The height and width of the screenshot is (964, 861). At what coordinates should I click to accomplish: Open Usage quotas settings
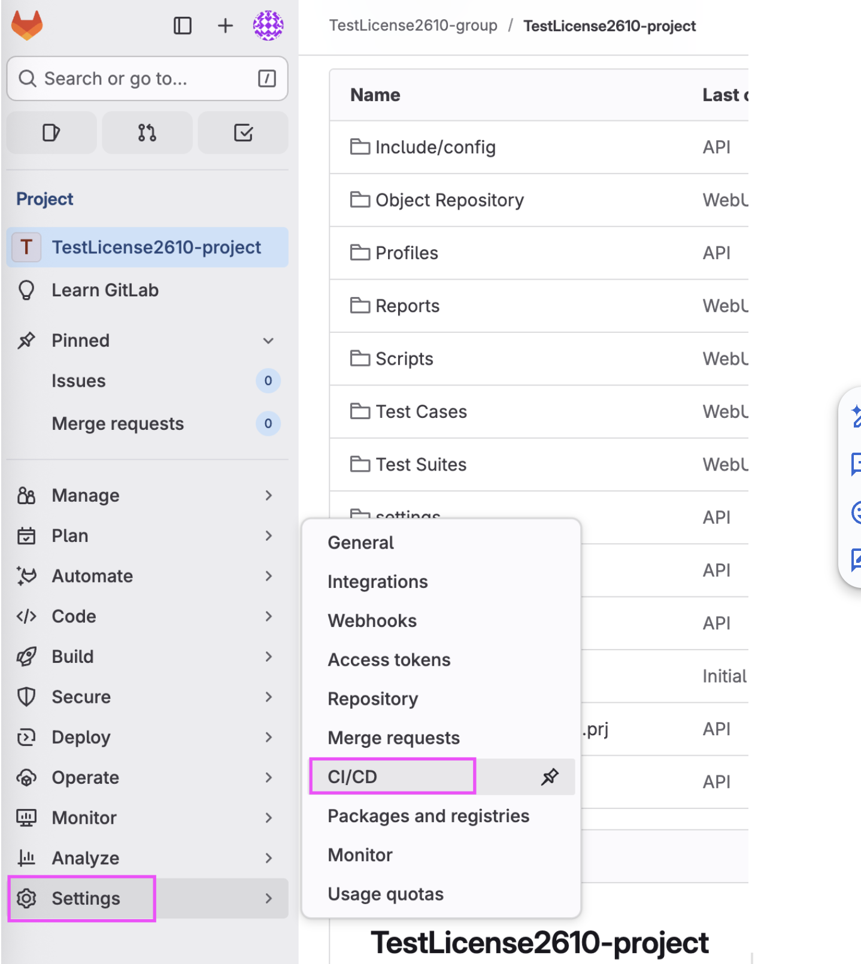441,894
